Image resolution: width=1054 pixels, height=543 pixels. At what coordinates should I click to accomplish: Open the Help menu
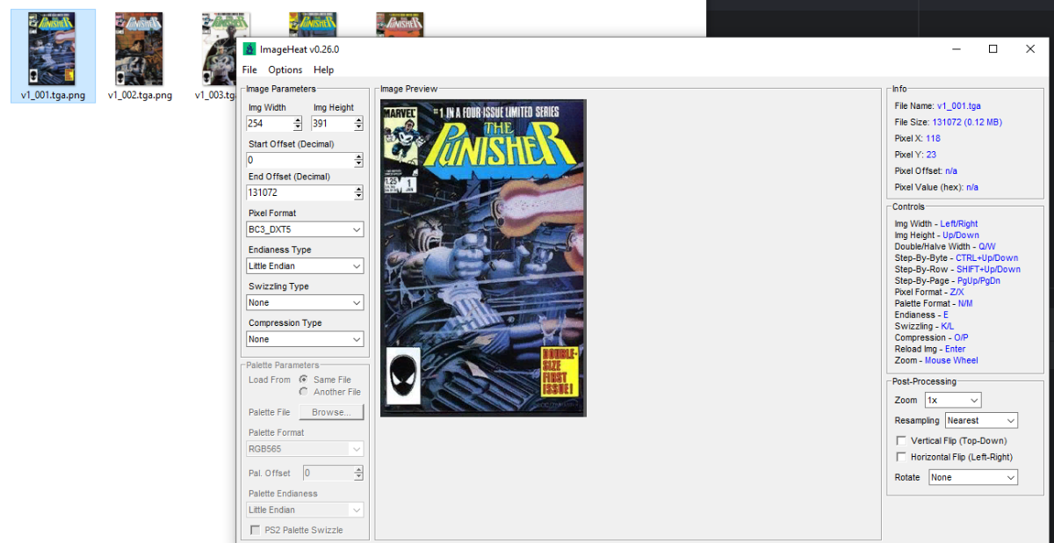coord(323,69)
